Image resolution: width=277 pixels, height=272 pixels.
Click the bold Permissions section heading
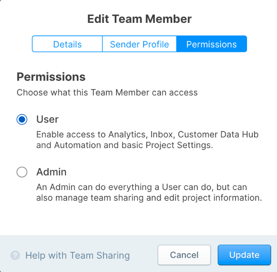tap(51, 77)
